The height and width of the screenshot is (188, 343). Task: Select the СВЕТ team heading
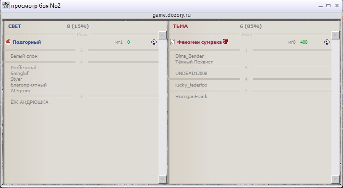pyautogui.click(x=14, y=26)
